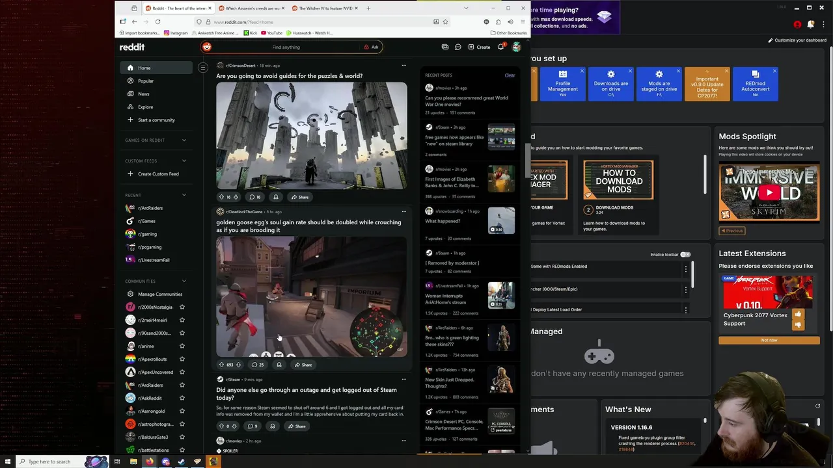The width and height of the screenshot is (833, 468).
Task: Open comments on Crimson Desert post
Action: pyautogui.click(x=255, y=197)
